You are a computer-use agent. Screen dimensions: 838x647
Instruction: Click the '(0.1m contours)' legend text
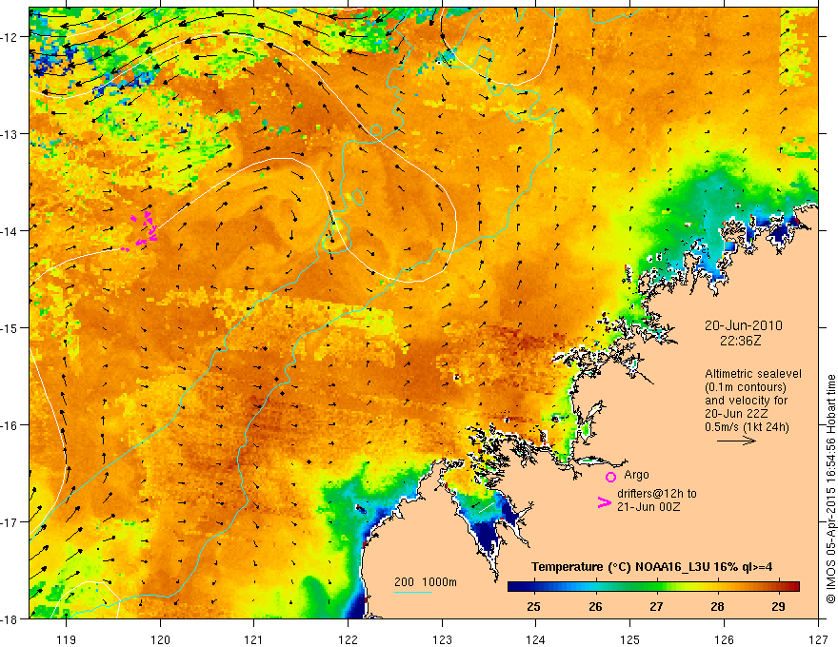point(746,387)
